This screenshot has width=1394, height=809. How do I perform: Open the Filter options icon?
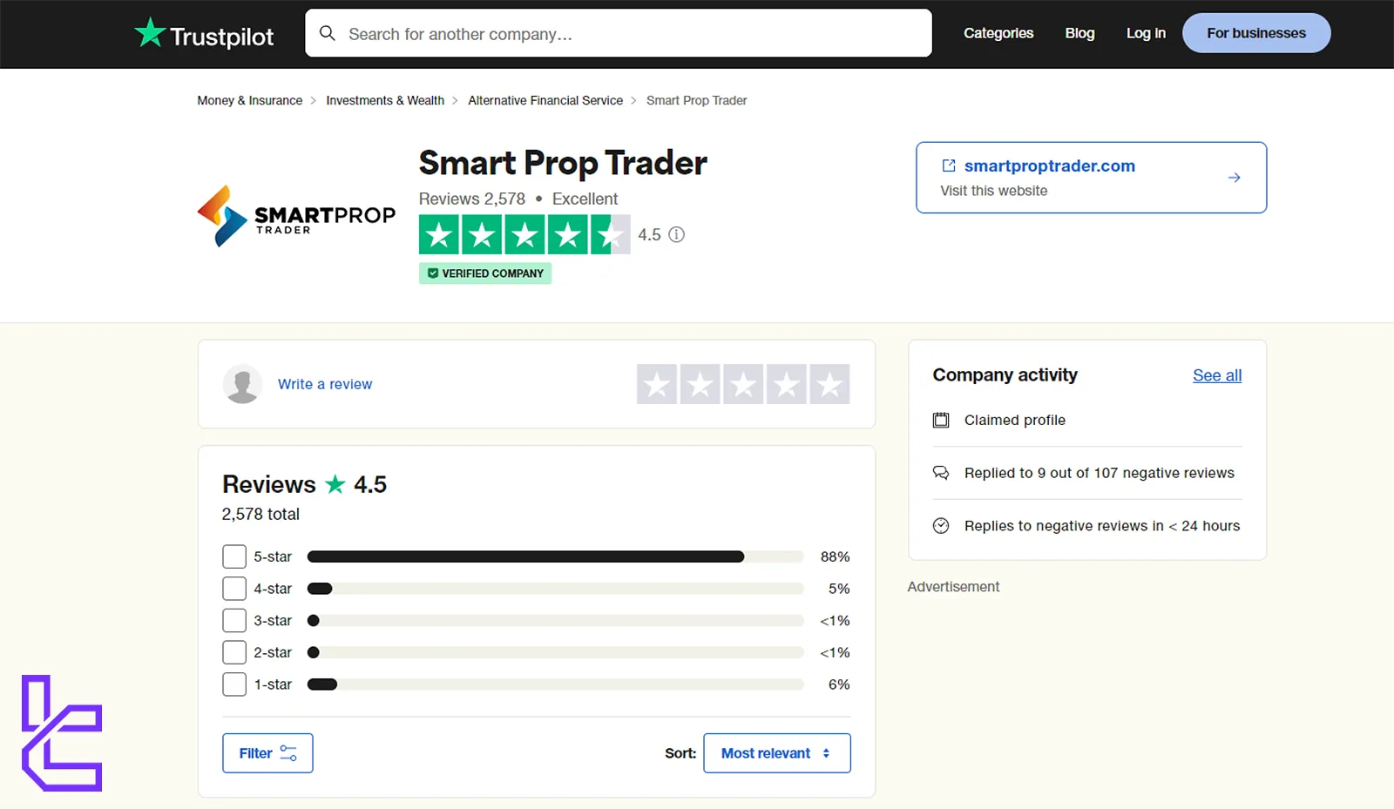tap(288, 752)
